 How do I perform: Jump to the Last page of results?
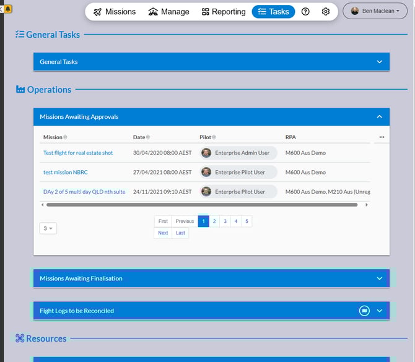(x=180, y=233)
